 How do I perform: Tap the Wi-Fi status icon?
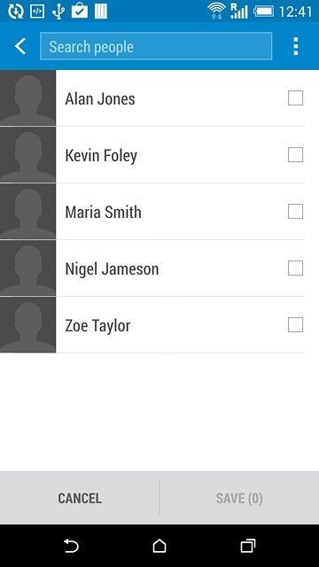point(216,11)
